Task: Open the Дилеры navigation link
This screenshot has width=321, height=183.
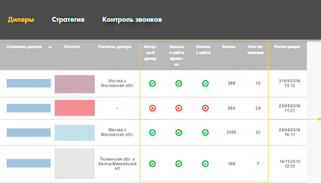Action: (21, 20)
